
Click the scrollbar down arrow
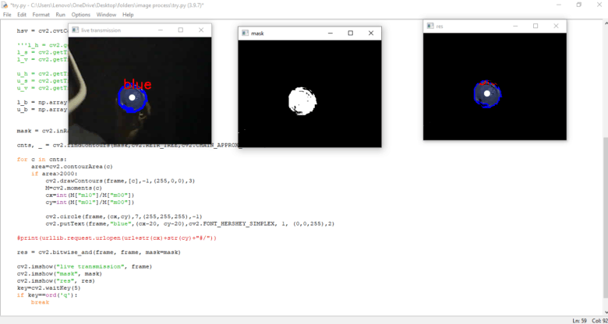(606, 312)
